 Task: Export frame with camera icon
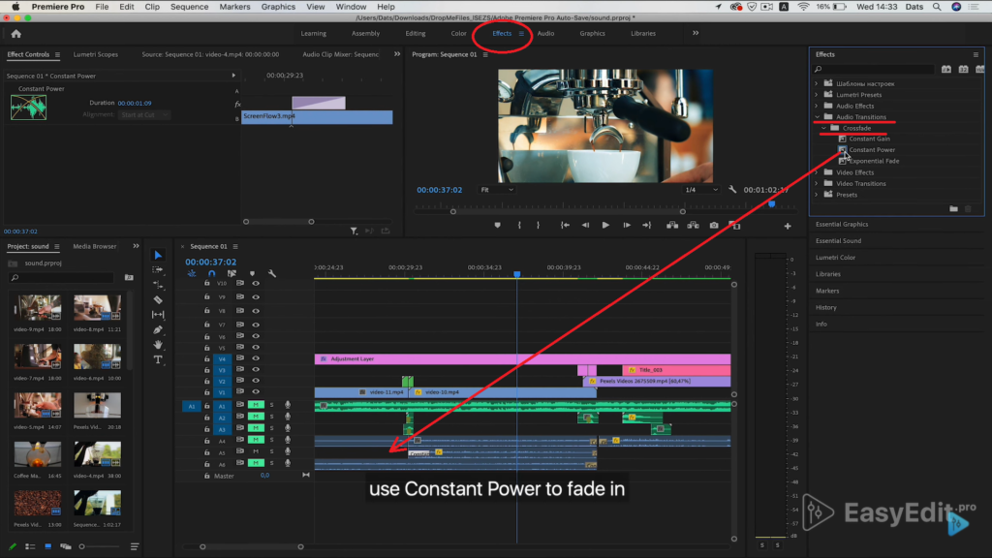714,225
